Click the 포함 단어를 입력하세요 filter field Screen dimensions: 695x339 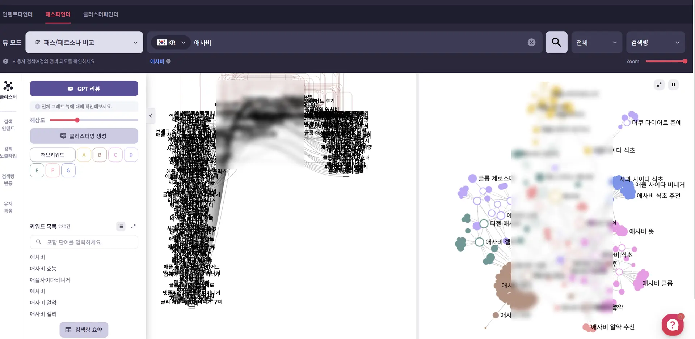(x=84, y=242)
